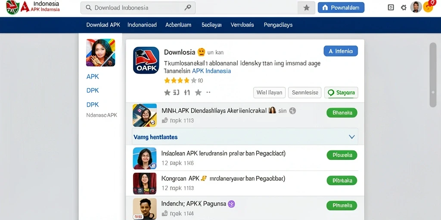Click the emoji face next to Downlosia
This screenshot has width=441, height=220.
[x=201, y=52]
